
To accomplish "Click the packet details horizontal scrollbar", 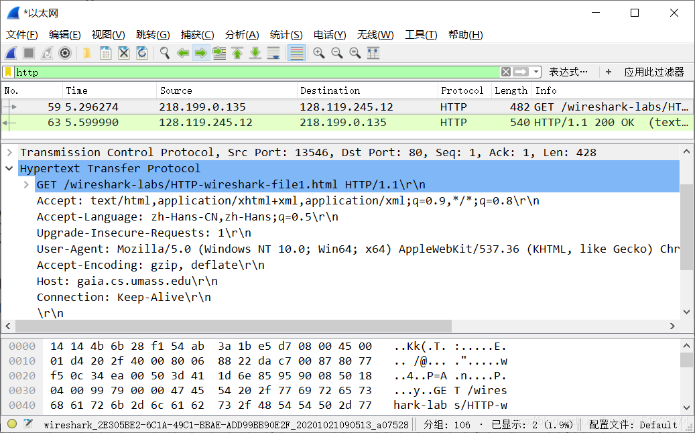I will coord(234,326).
